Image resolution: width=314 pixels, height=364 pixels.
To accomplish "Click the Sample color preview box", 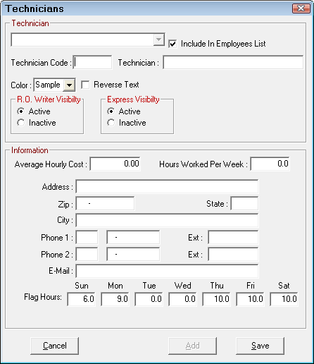I will [x=49, y=85].
